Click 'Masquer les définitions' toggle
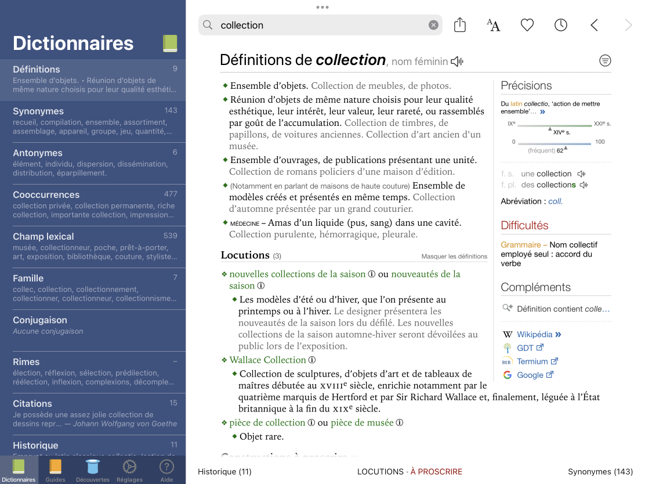The image size is (645, 484). [x=454, y=257]
